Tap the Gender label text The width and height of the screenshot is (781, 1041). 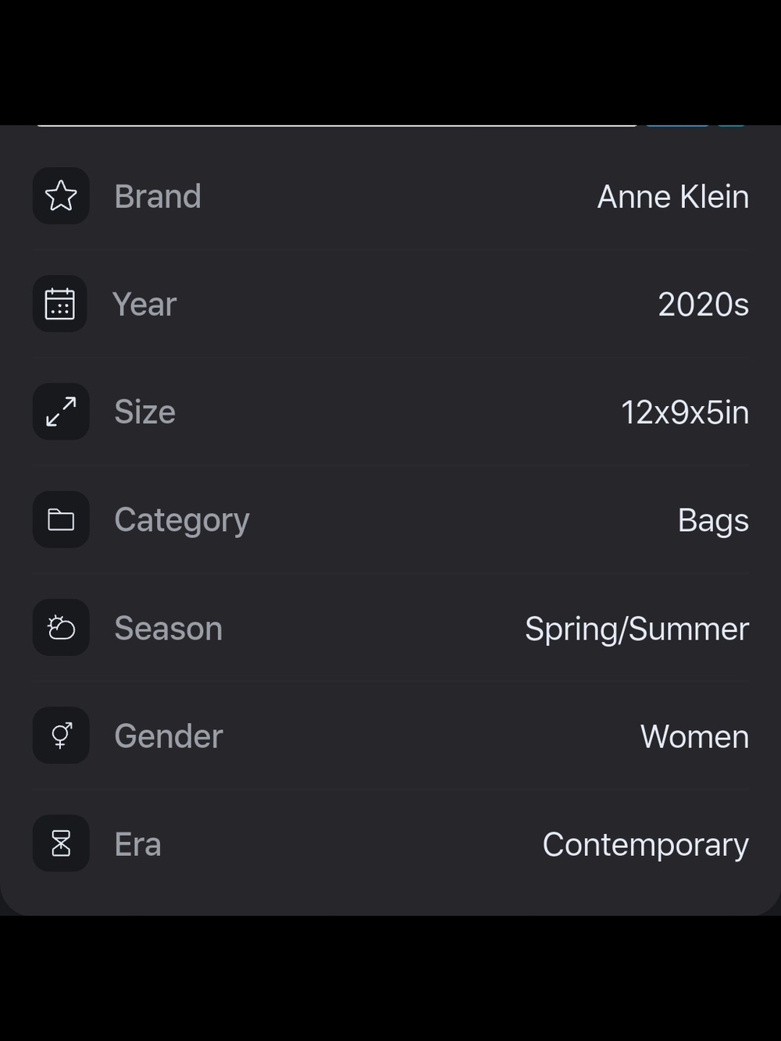[x=169, y=736]
